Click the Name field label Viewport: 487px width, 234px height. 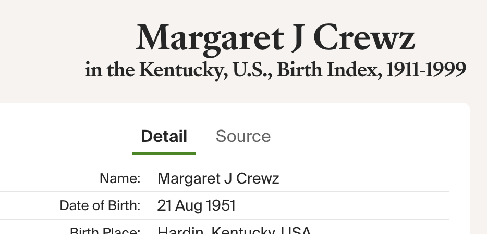click(x=120, y=179)
